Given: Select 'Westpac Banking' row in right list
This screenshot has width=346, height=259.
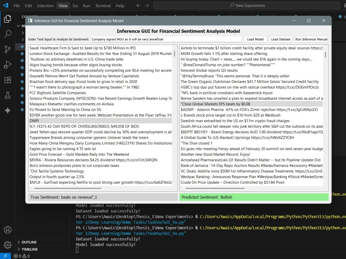Looking at the screenshot, I should [x=252, y=176].
